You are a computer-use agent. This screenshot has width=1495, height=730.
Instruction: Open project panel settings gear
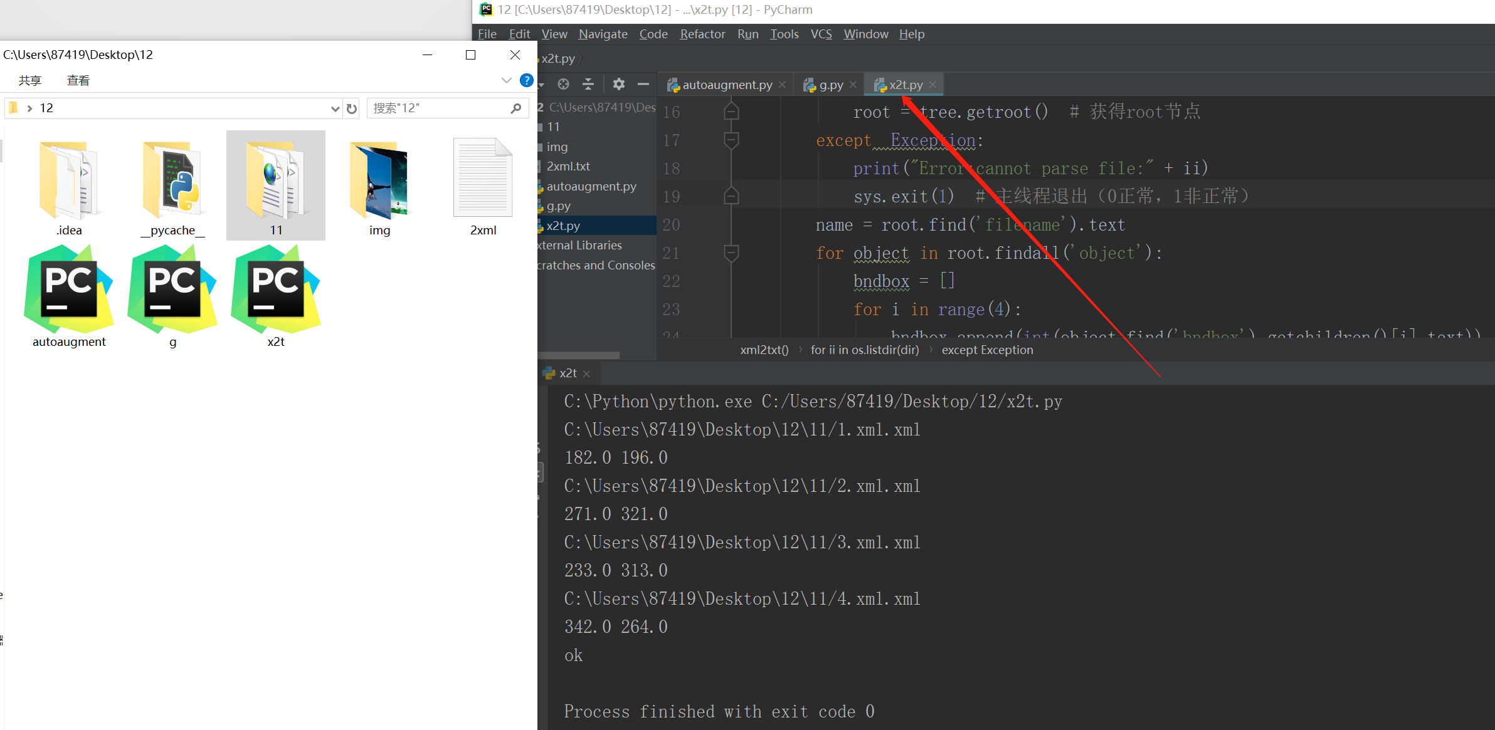[618, 84]
